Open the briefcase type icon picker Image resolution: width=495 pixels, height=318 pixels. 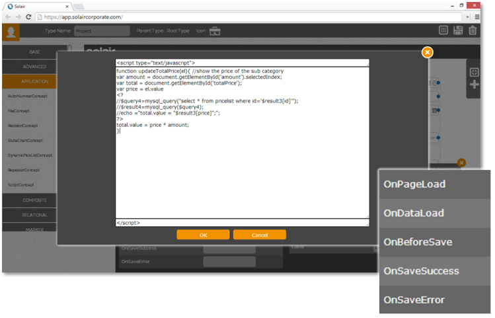pos(215,31)
